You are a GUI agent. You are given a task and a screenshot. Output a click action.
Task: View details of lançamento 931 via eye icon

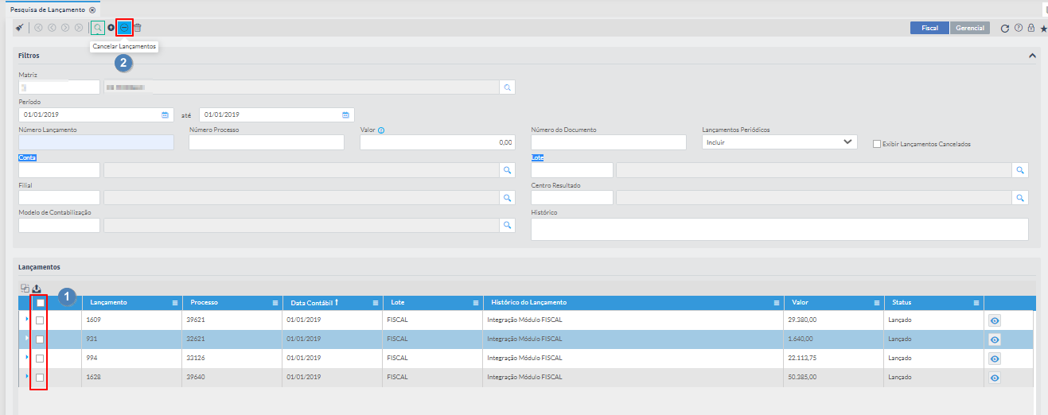point(995,339)
